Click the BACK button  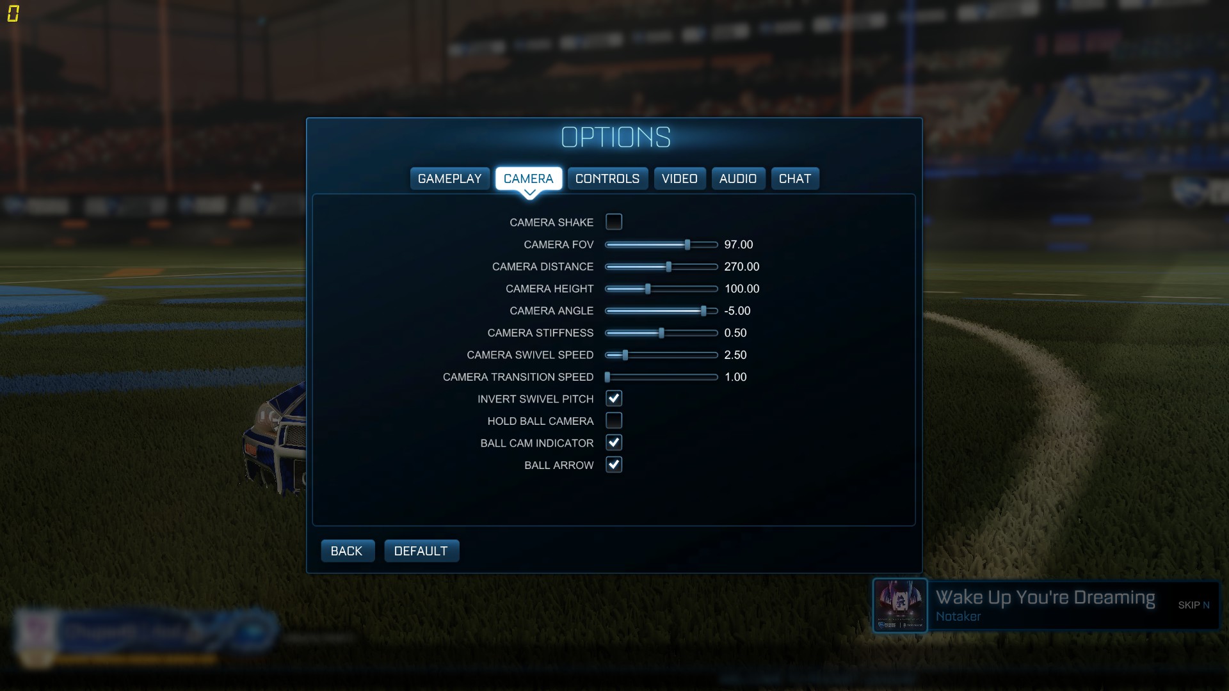347,551
